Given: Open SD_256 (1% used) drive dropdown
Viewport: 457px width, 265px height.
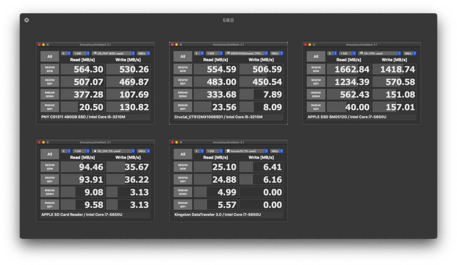Looking at the screenshot, I should 113,151.
